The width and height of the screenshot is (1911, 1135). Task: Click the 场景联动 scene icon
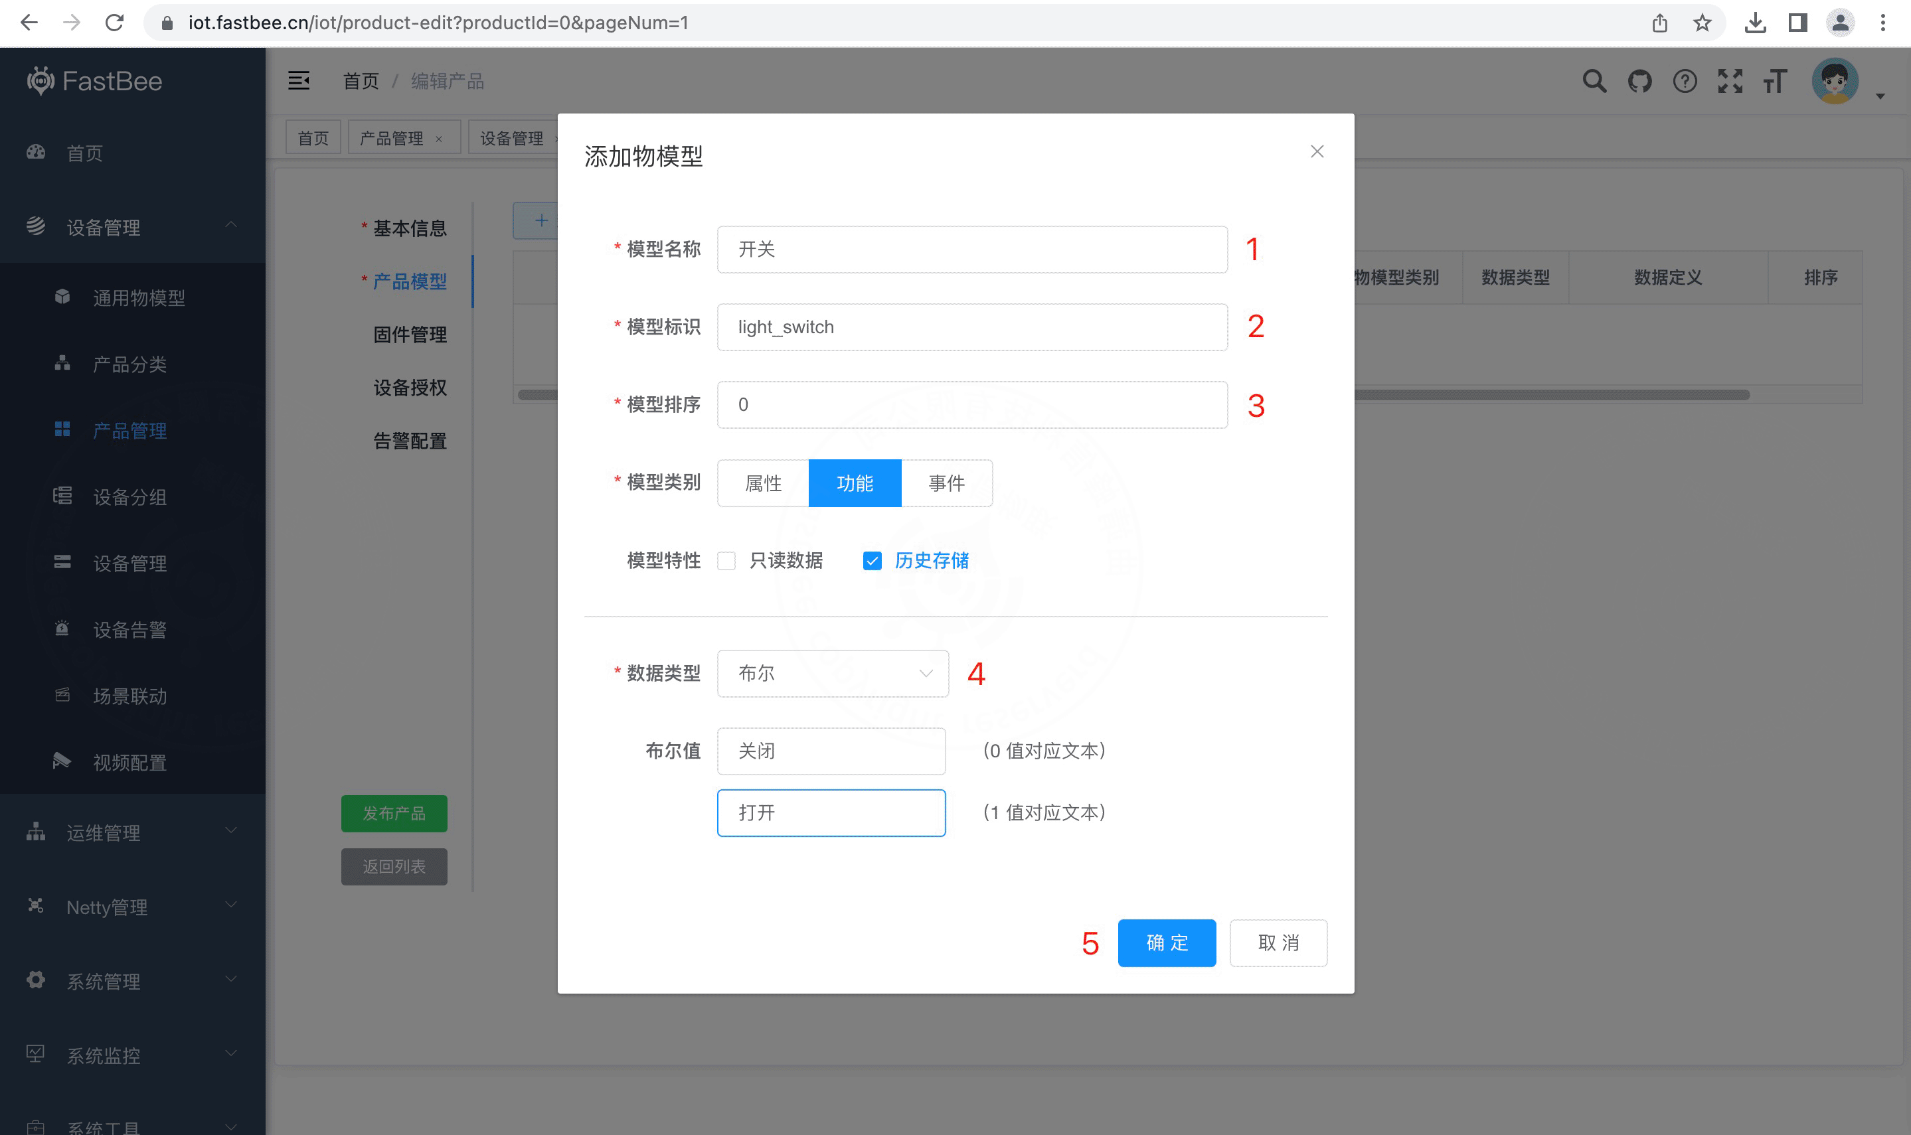tap(62, 695)
